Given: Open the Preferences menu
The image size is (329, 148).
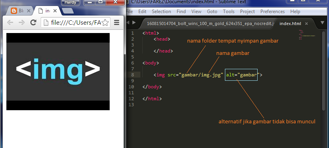Looking at the screenshot, I should [272, 12].
